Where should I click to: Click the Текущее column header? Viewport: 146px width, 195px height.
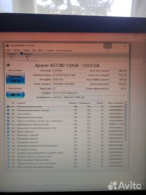coord(73,103)
